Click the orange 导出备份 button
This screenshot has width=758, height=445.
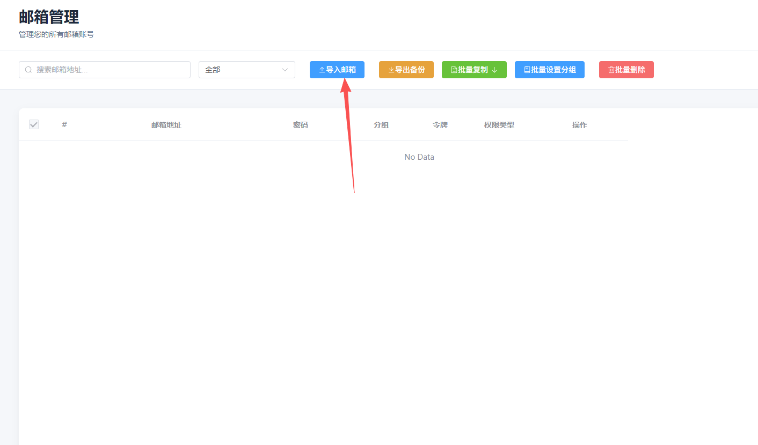[x=406, y=70]
